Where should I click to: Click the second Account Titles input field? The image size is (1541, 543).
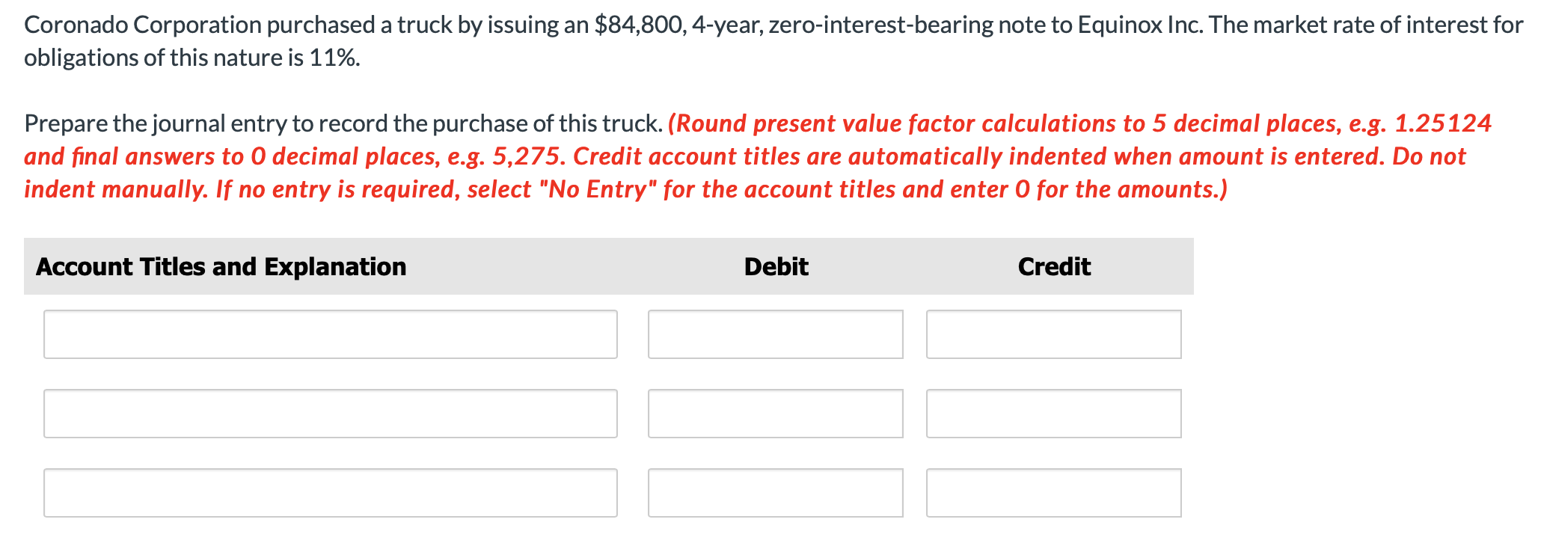point(329,413)
